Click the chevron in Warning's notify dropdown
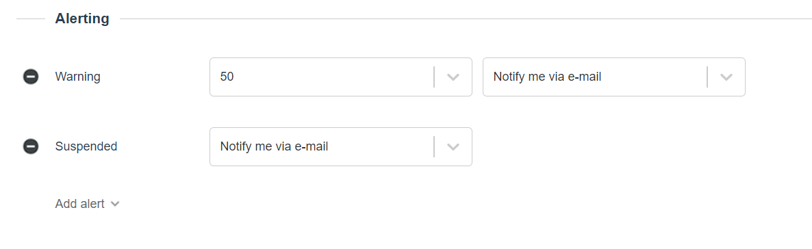This screenshot has height=249, width=812. point(726,77)
